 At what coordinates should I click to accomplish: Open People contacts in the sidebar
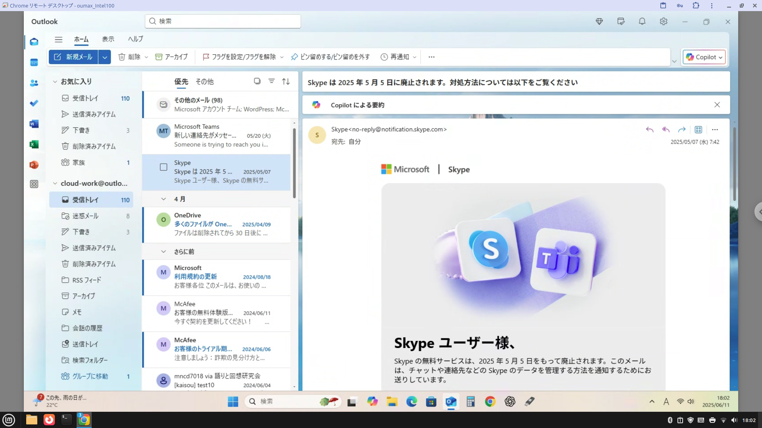[34, 83]
